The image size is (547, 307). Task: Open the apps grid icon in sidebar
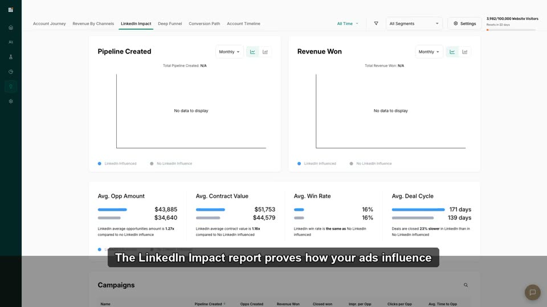[x=10, y=10]
